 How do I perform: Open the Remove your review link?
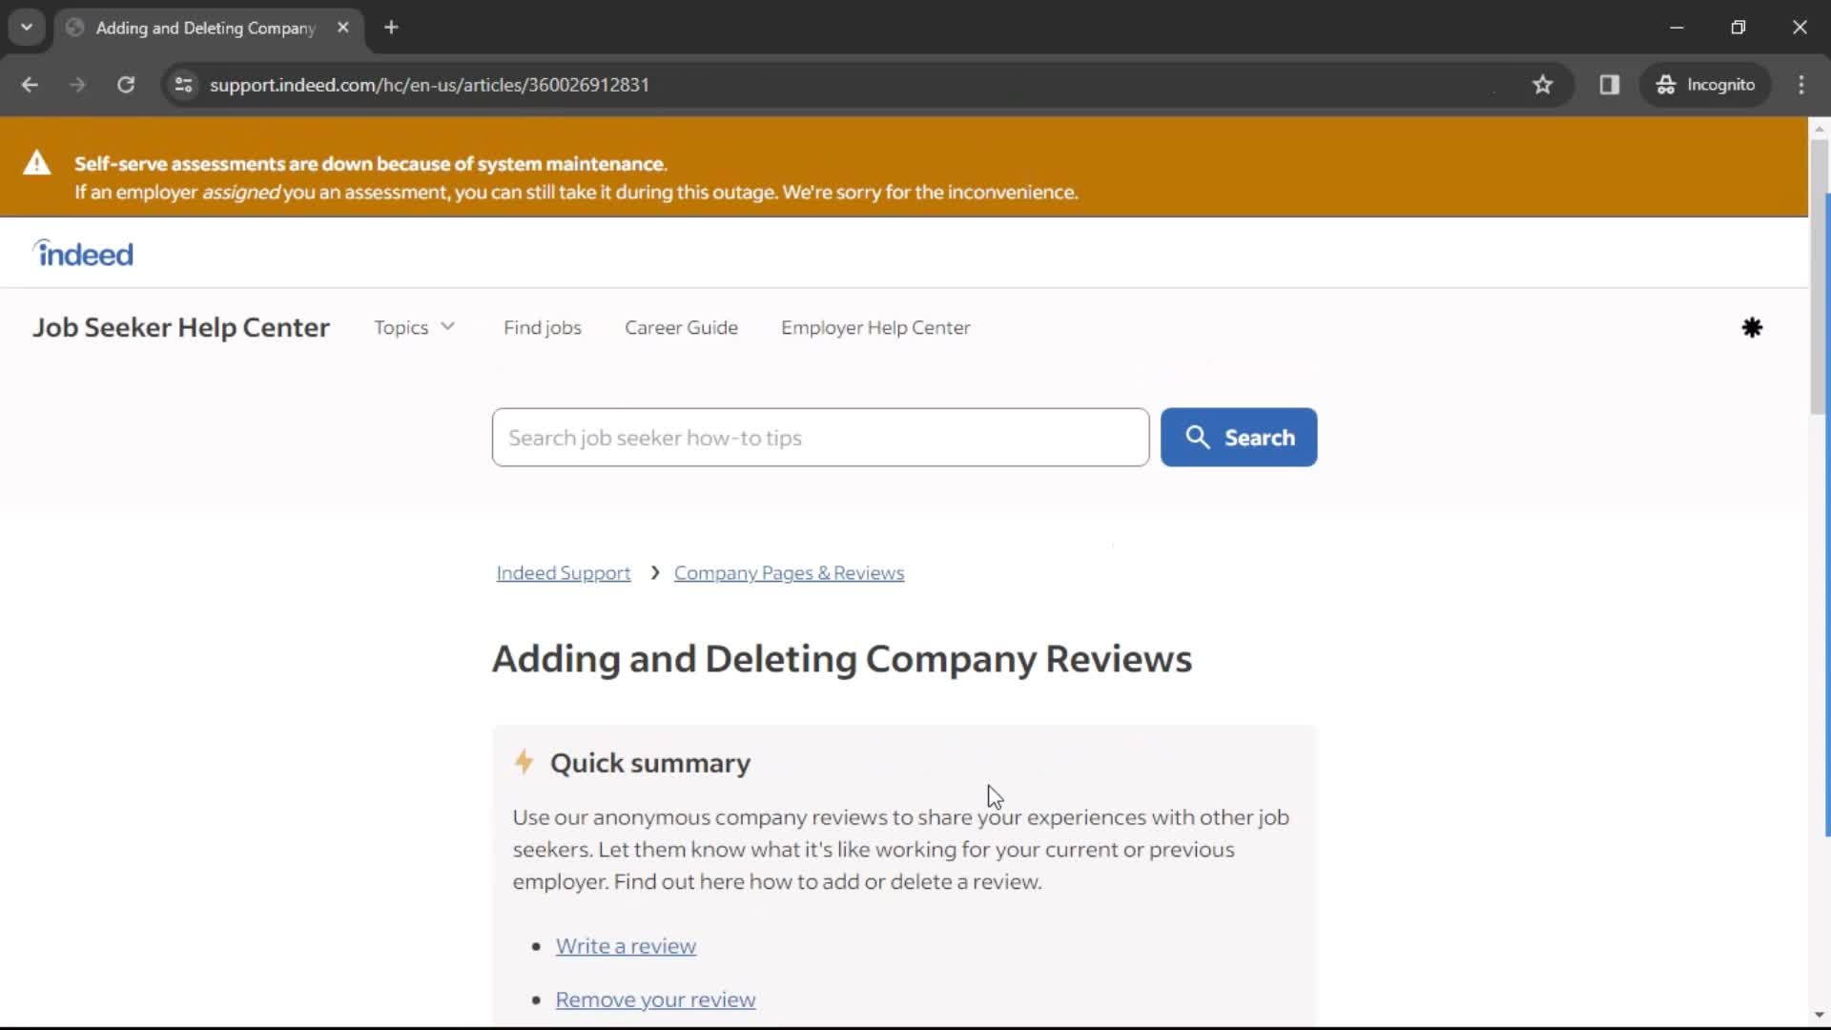tap(655, 999)
